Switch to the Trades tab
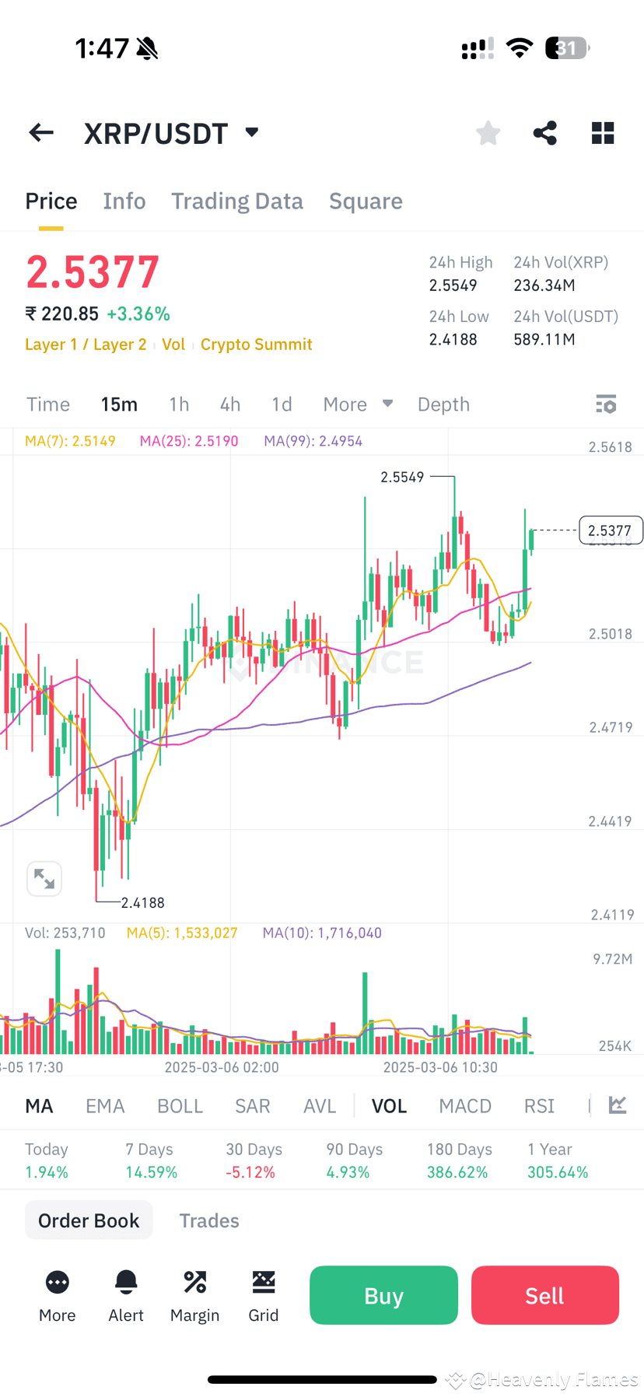 (x=208, y=1220)
